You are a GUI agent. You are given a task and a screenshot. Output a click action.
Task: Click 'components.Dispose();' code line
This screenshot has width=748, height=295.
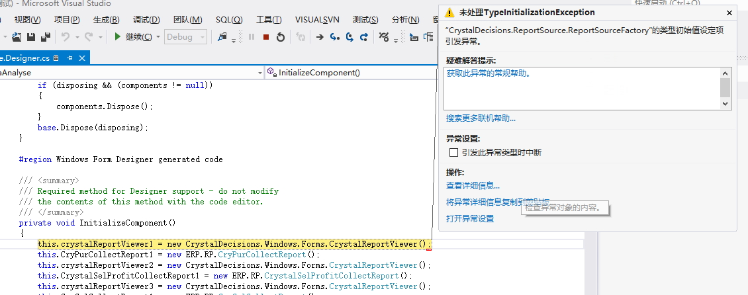pos(105,106)
